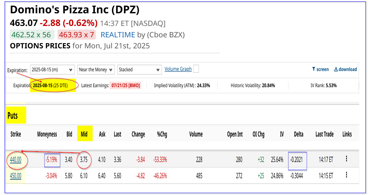The width and height of the screenshot is (369, 195).
Task: Click the delta value -0.2021
Action: (297, 160)
